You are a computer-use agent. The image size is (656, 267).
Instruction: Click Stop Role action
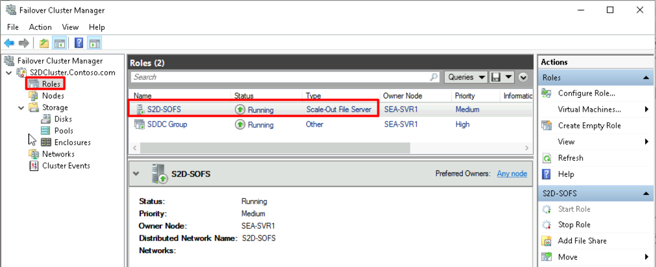coord(574,225)
